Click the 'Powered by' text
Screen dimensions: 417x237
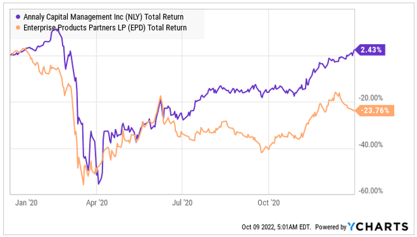tap(330, 227)
